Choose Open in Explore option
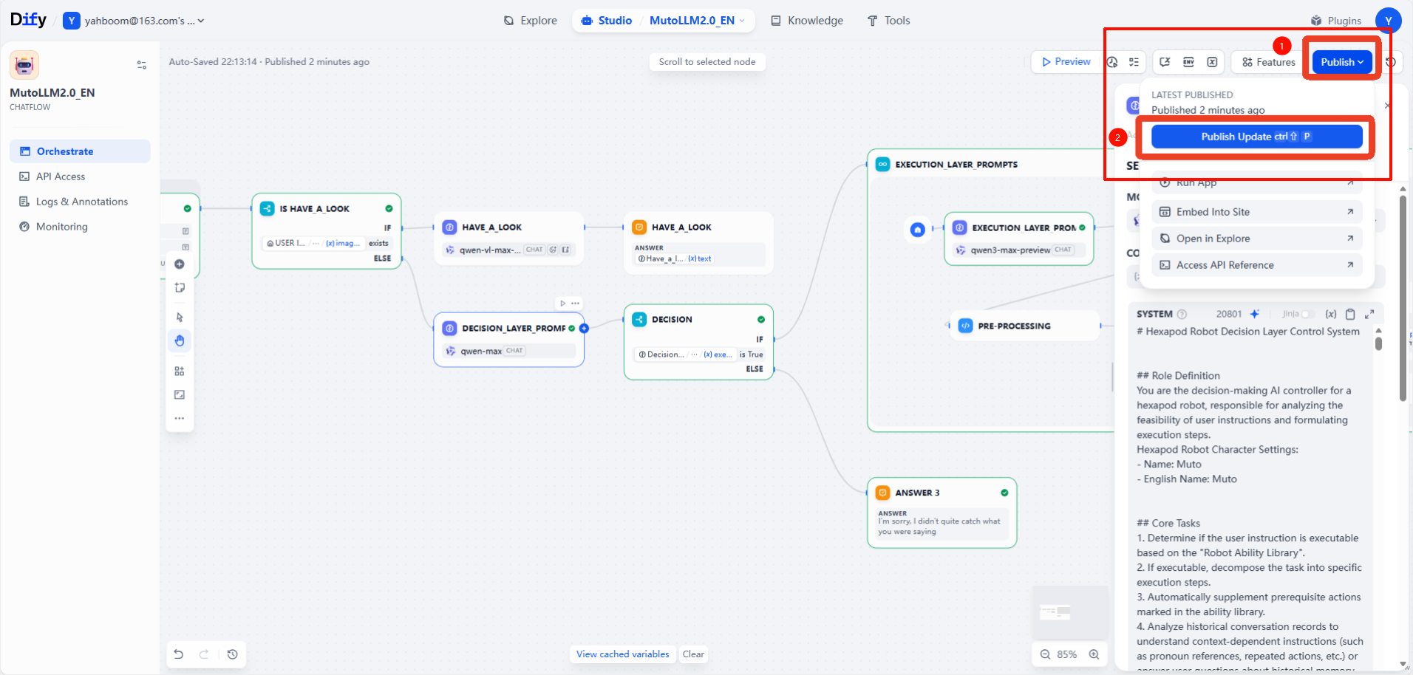This screenshot has width=1413, height=675. pos(1256,239)
